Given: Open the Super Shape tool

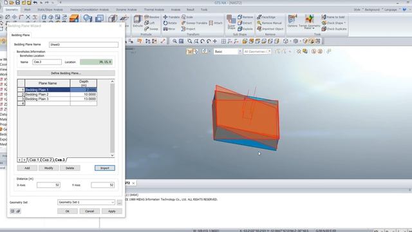Looking at the screenshot, I should pos(231,22).
